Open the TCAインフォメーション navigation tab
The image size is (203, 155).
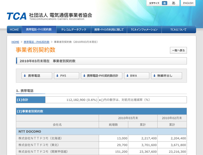pyautogui.click(x=144, y=30)
